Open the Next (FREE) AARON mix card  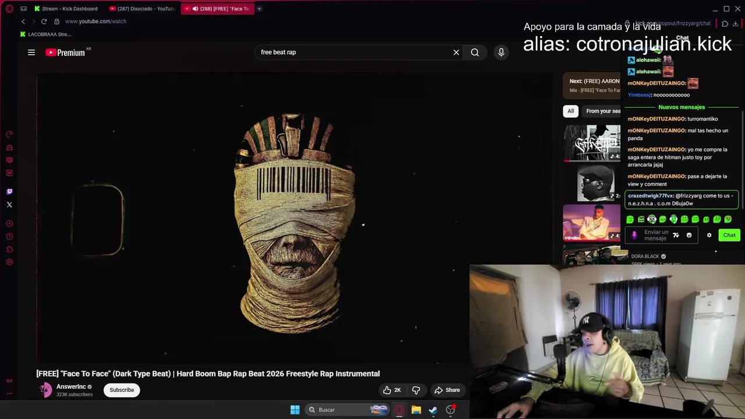(593, 86)
